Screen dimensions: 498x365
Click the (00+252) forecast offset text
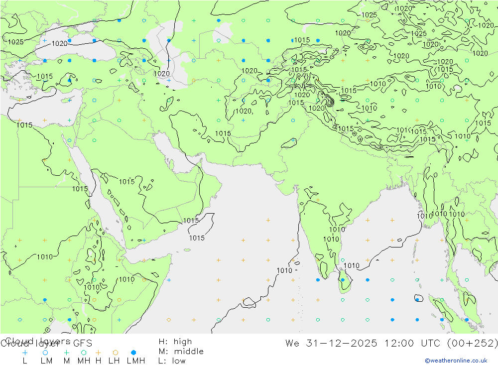tap(473, 343)
